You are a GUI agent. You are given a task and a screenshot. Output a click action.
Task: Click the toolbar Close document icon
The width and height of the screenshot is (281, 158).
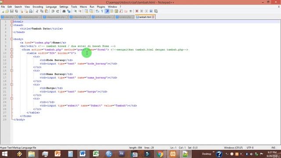click(22, 11)
